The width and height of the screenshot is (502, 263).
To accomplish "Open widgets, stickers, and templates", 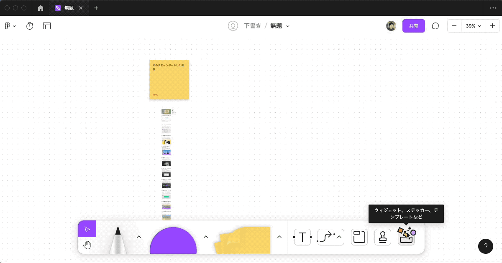I will (x=406, y=237).
